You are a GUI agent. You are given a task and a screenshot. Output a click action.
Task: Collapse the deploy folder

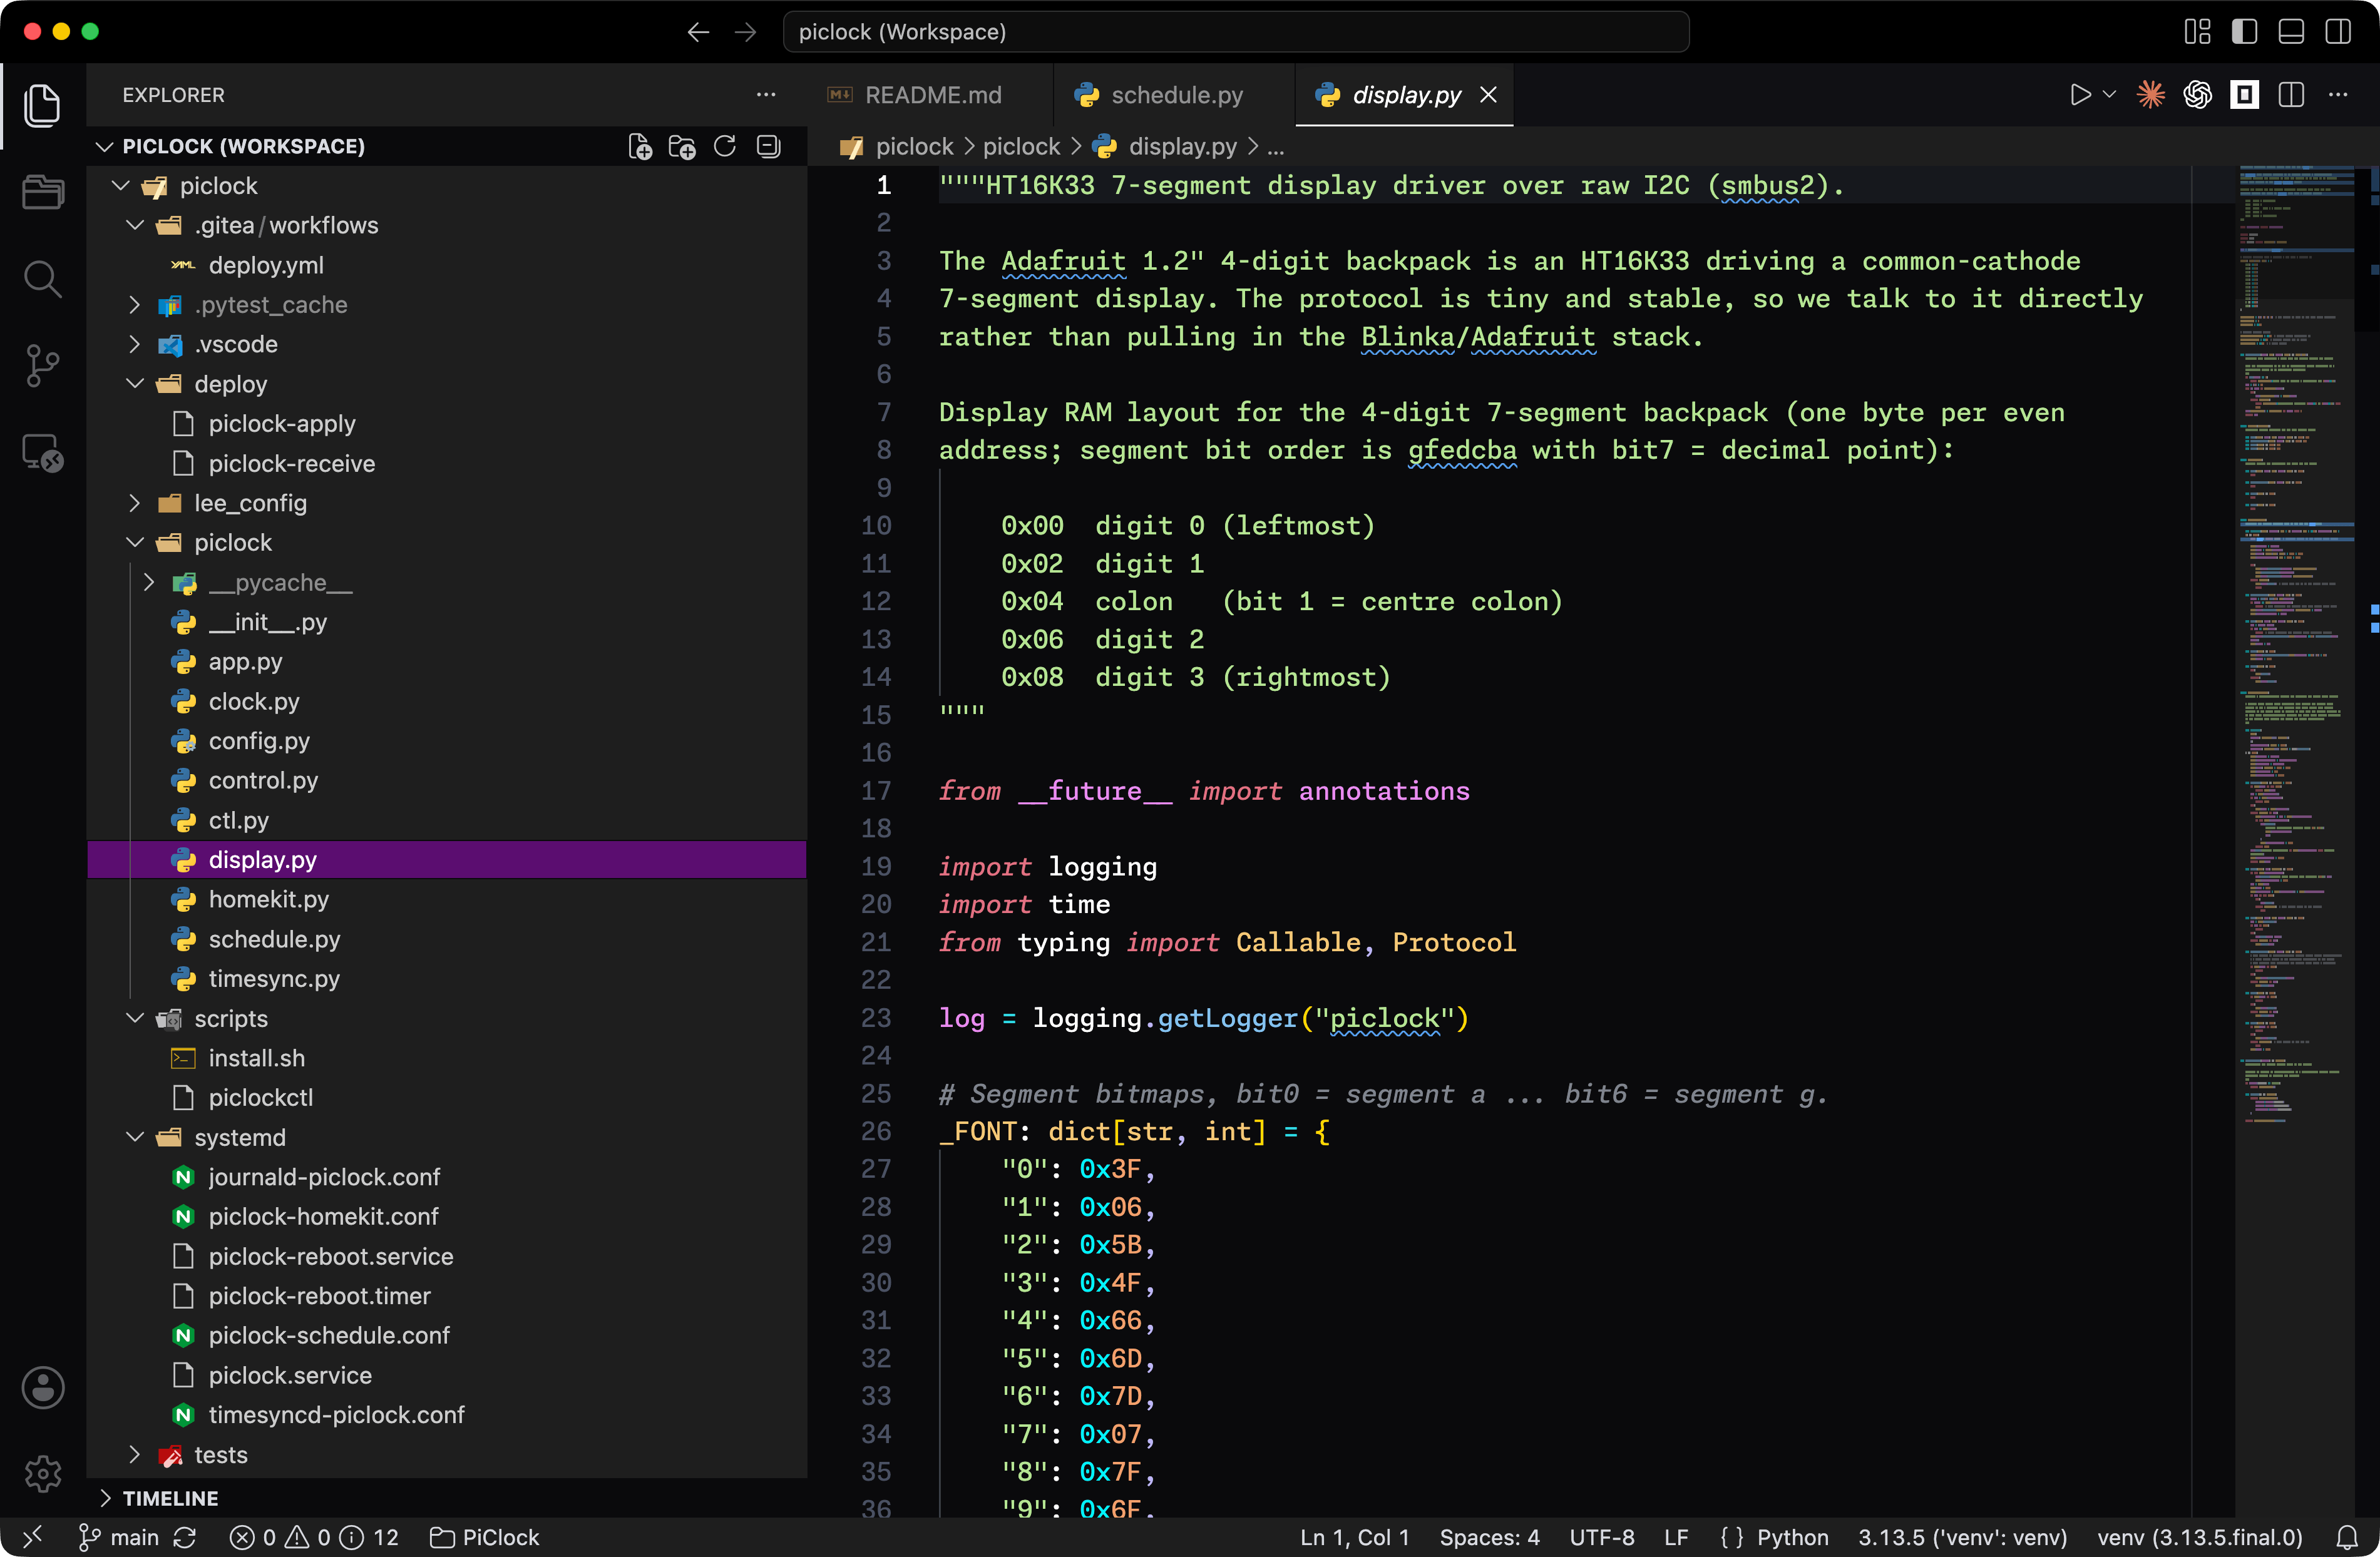pos(135,384)
